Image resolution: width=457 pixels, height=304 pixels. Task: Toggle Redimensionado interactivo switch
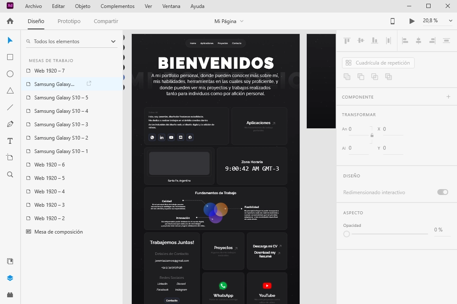point(442,192)
